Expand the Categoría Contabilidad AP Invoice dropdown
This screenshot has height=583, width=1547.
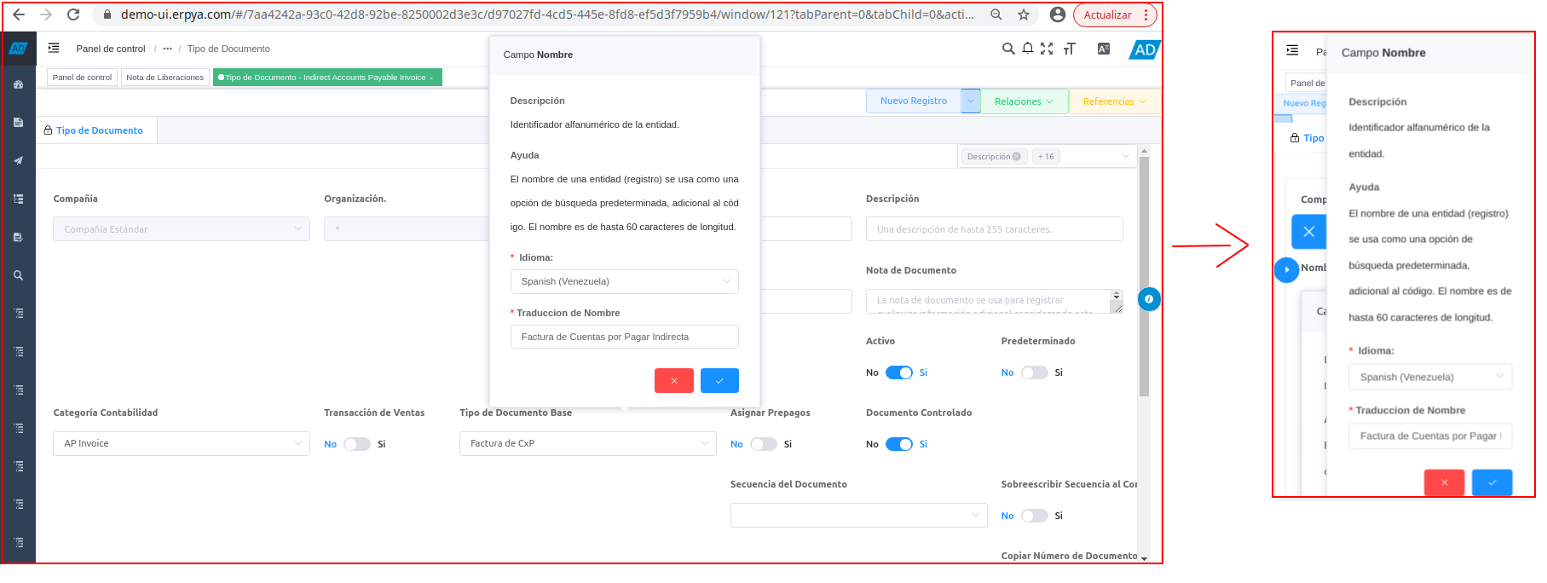pos(181,443)
